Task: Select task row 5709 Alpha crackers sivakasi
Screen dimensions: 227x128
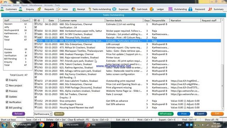Action: point(127,91)
